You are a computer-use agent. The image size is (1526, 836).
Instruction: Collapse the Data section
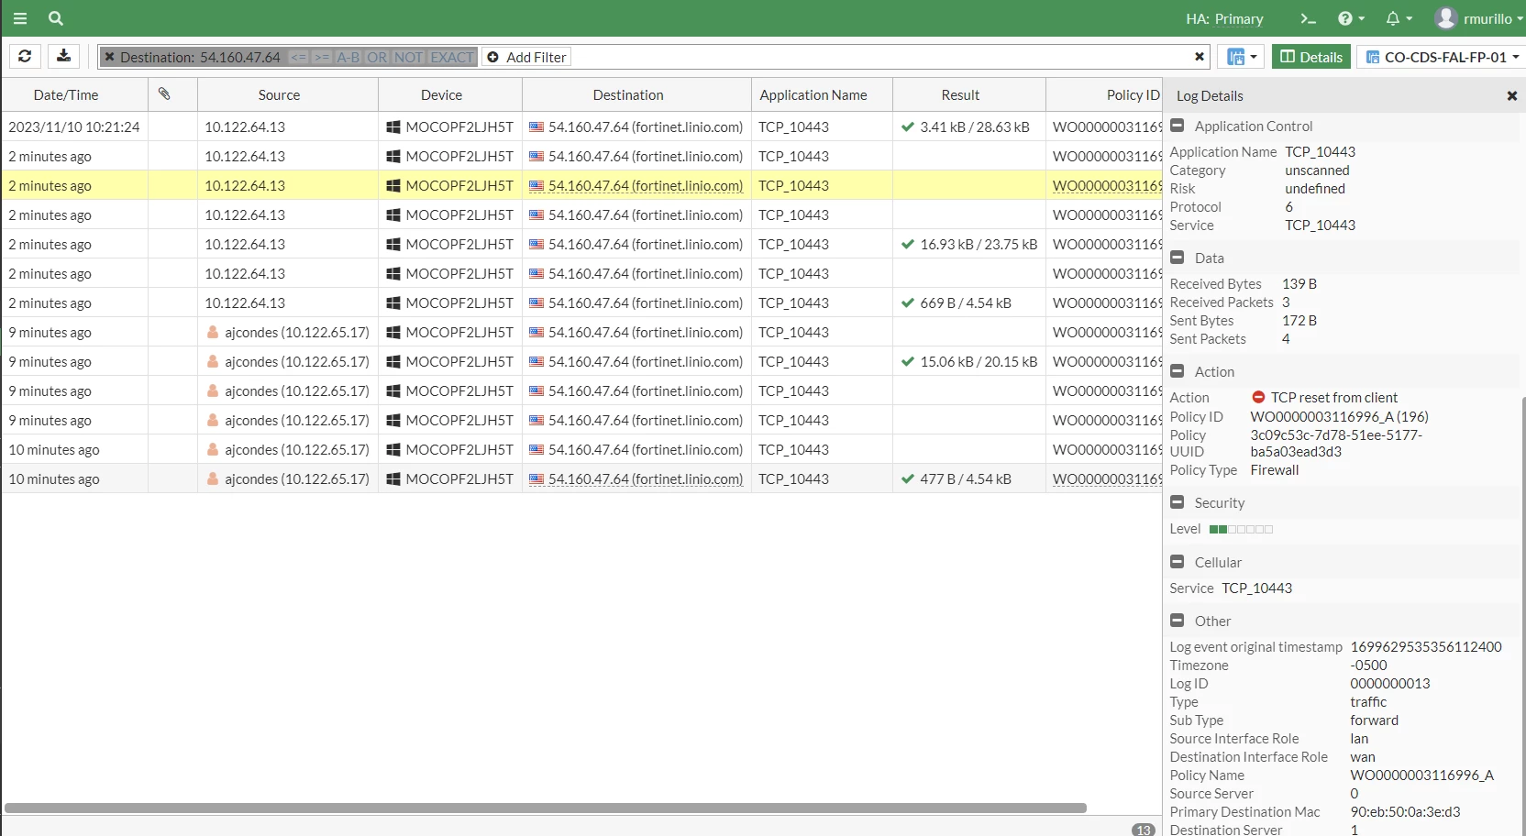(1178, 258)
